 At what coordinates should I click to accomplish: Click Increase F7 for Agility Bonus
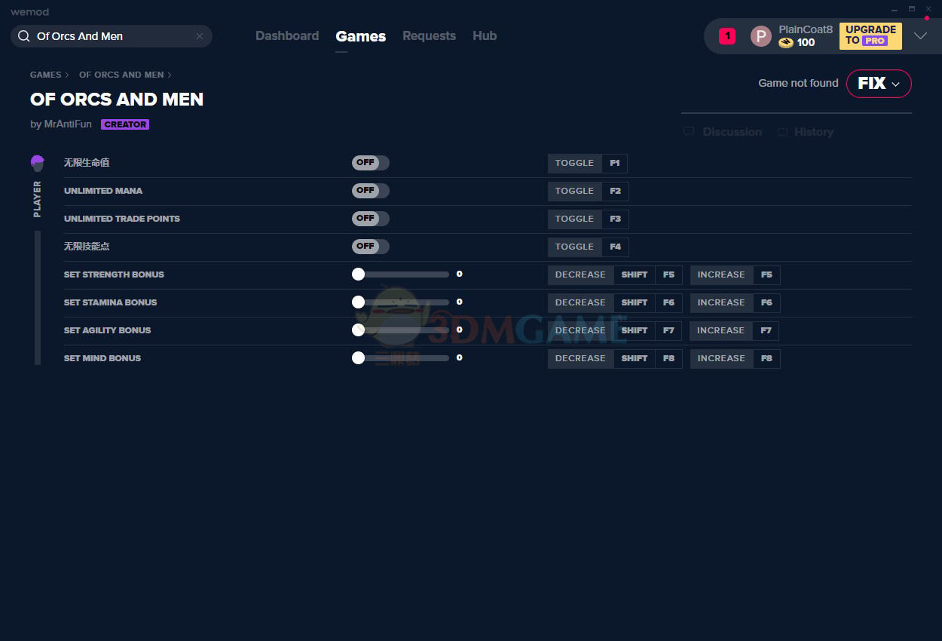(736, 330)
